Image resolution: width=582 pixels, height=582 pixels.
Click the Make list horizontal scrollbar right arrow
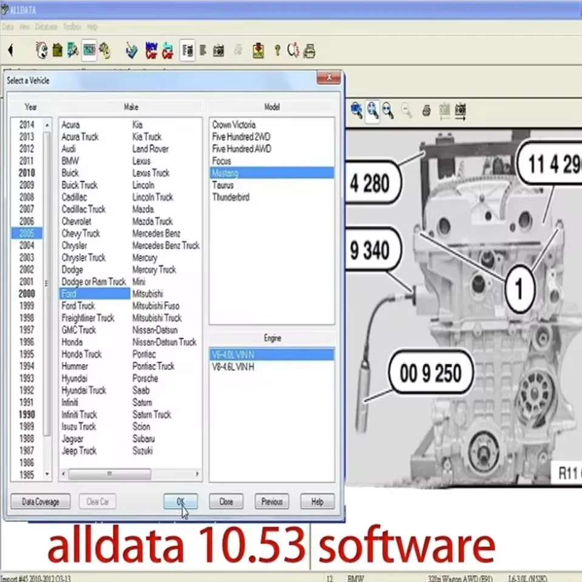coord(197,474)
